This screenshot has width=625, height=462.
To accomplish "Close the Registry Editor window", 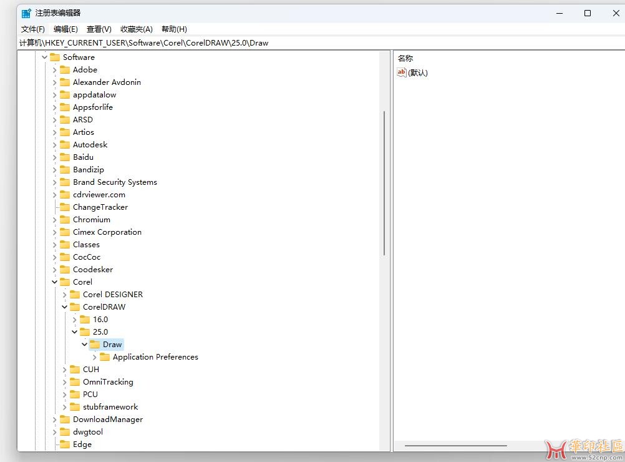I will 616,13.
